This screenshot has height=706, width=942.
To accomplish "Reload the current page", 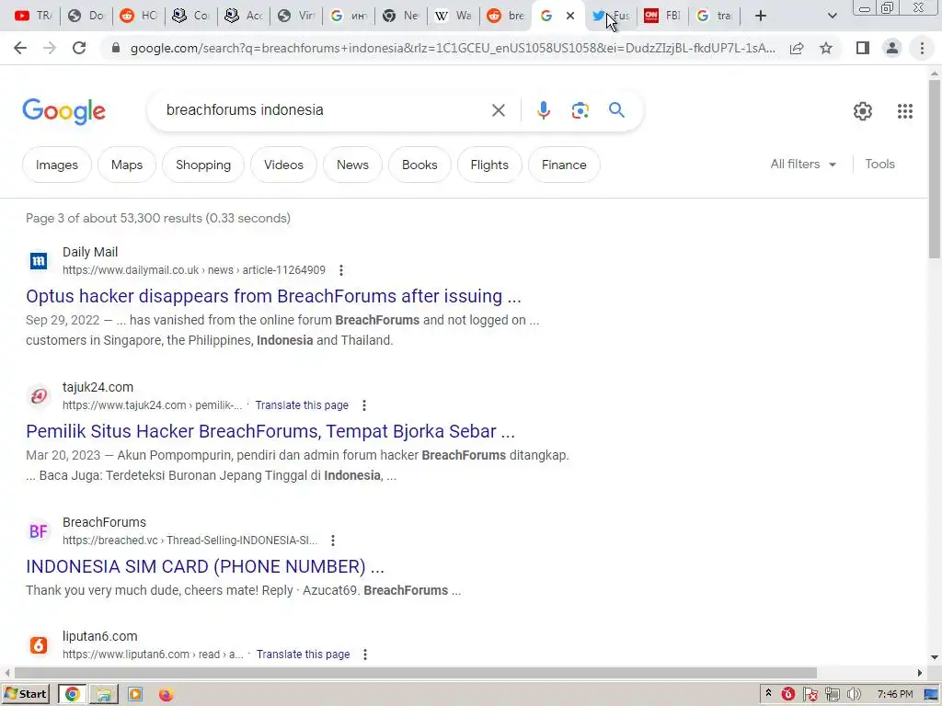I will (79, 48).
